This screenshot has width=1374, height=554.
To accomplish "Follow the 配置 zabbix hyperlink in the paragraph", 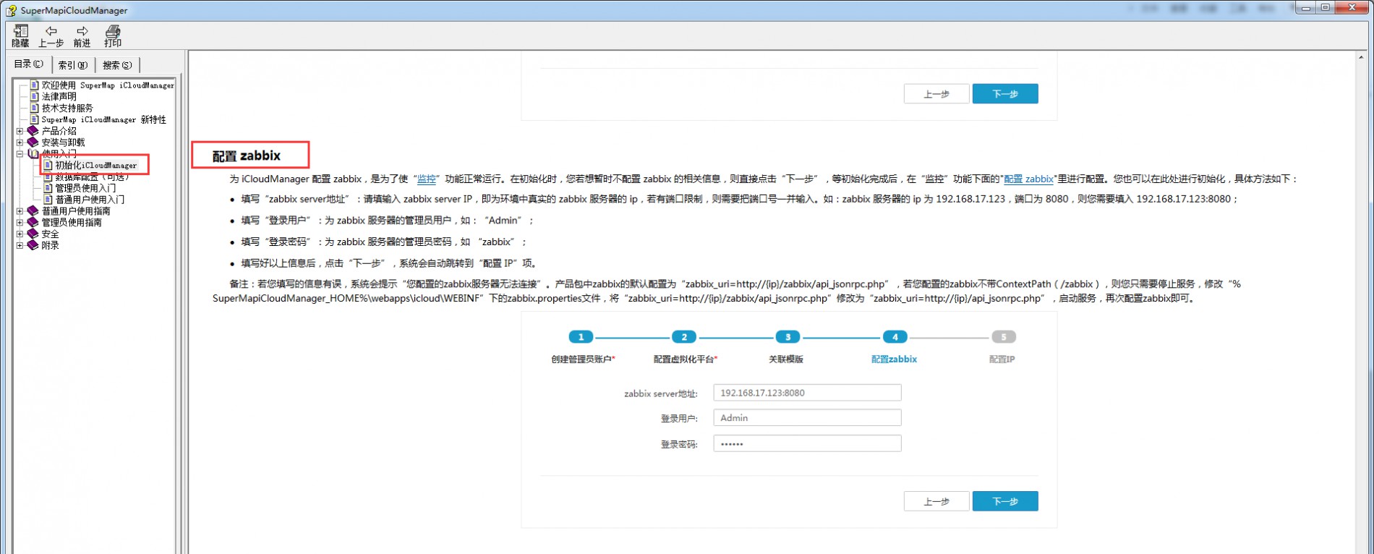I will 1028,179.
